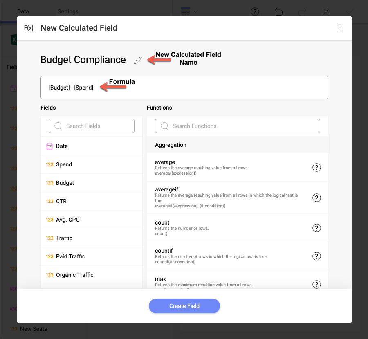
Task: Select the Spend field
Action: pos(64,164)
